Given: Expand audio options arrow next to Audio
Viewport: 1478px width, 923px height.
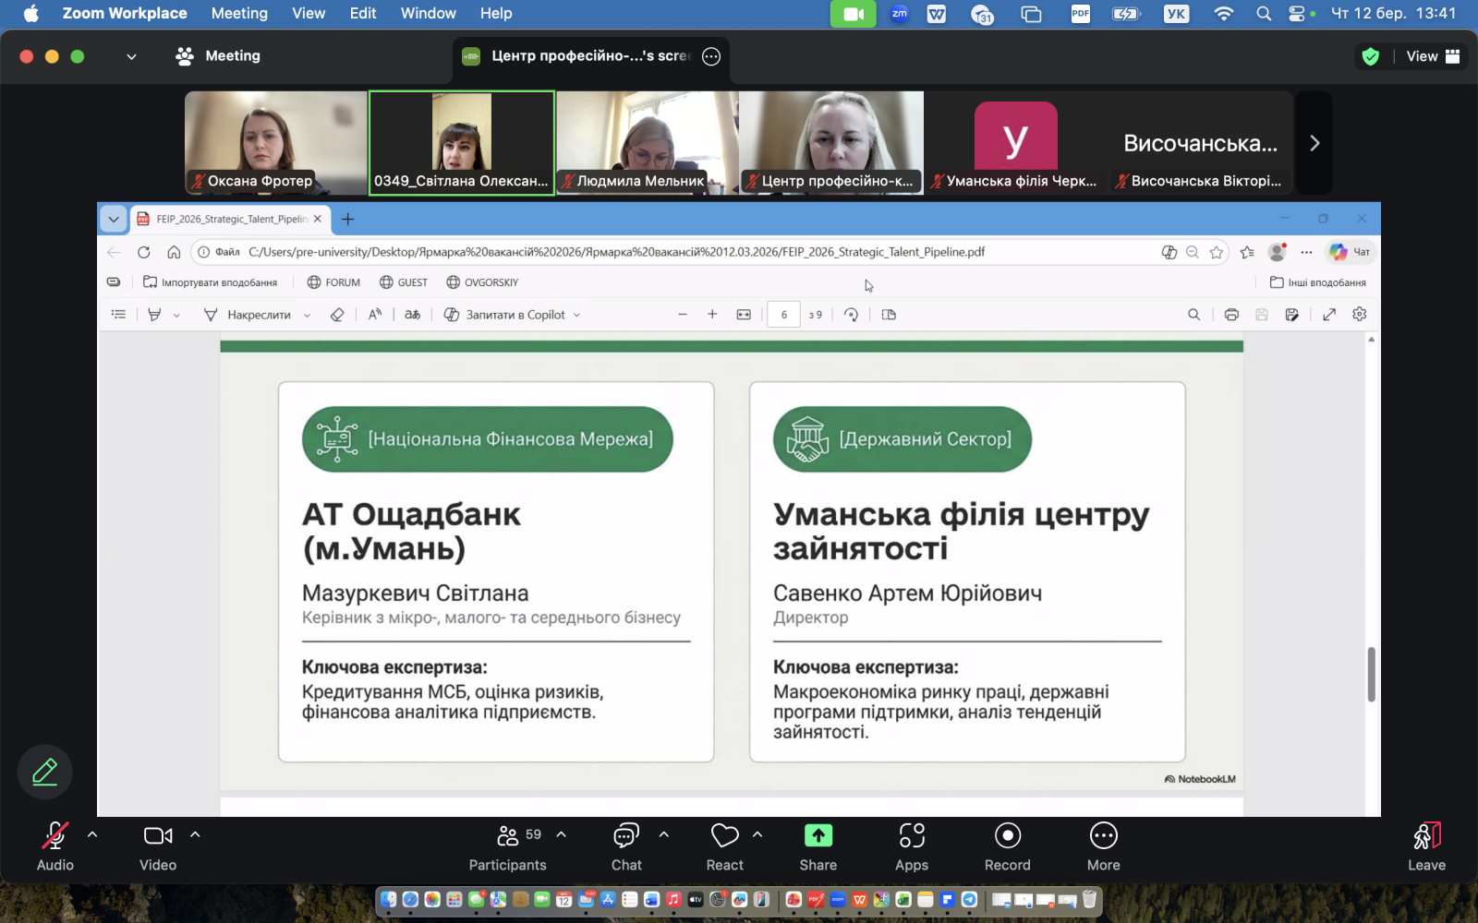Looking at the screenshot, I should point(92,834).
